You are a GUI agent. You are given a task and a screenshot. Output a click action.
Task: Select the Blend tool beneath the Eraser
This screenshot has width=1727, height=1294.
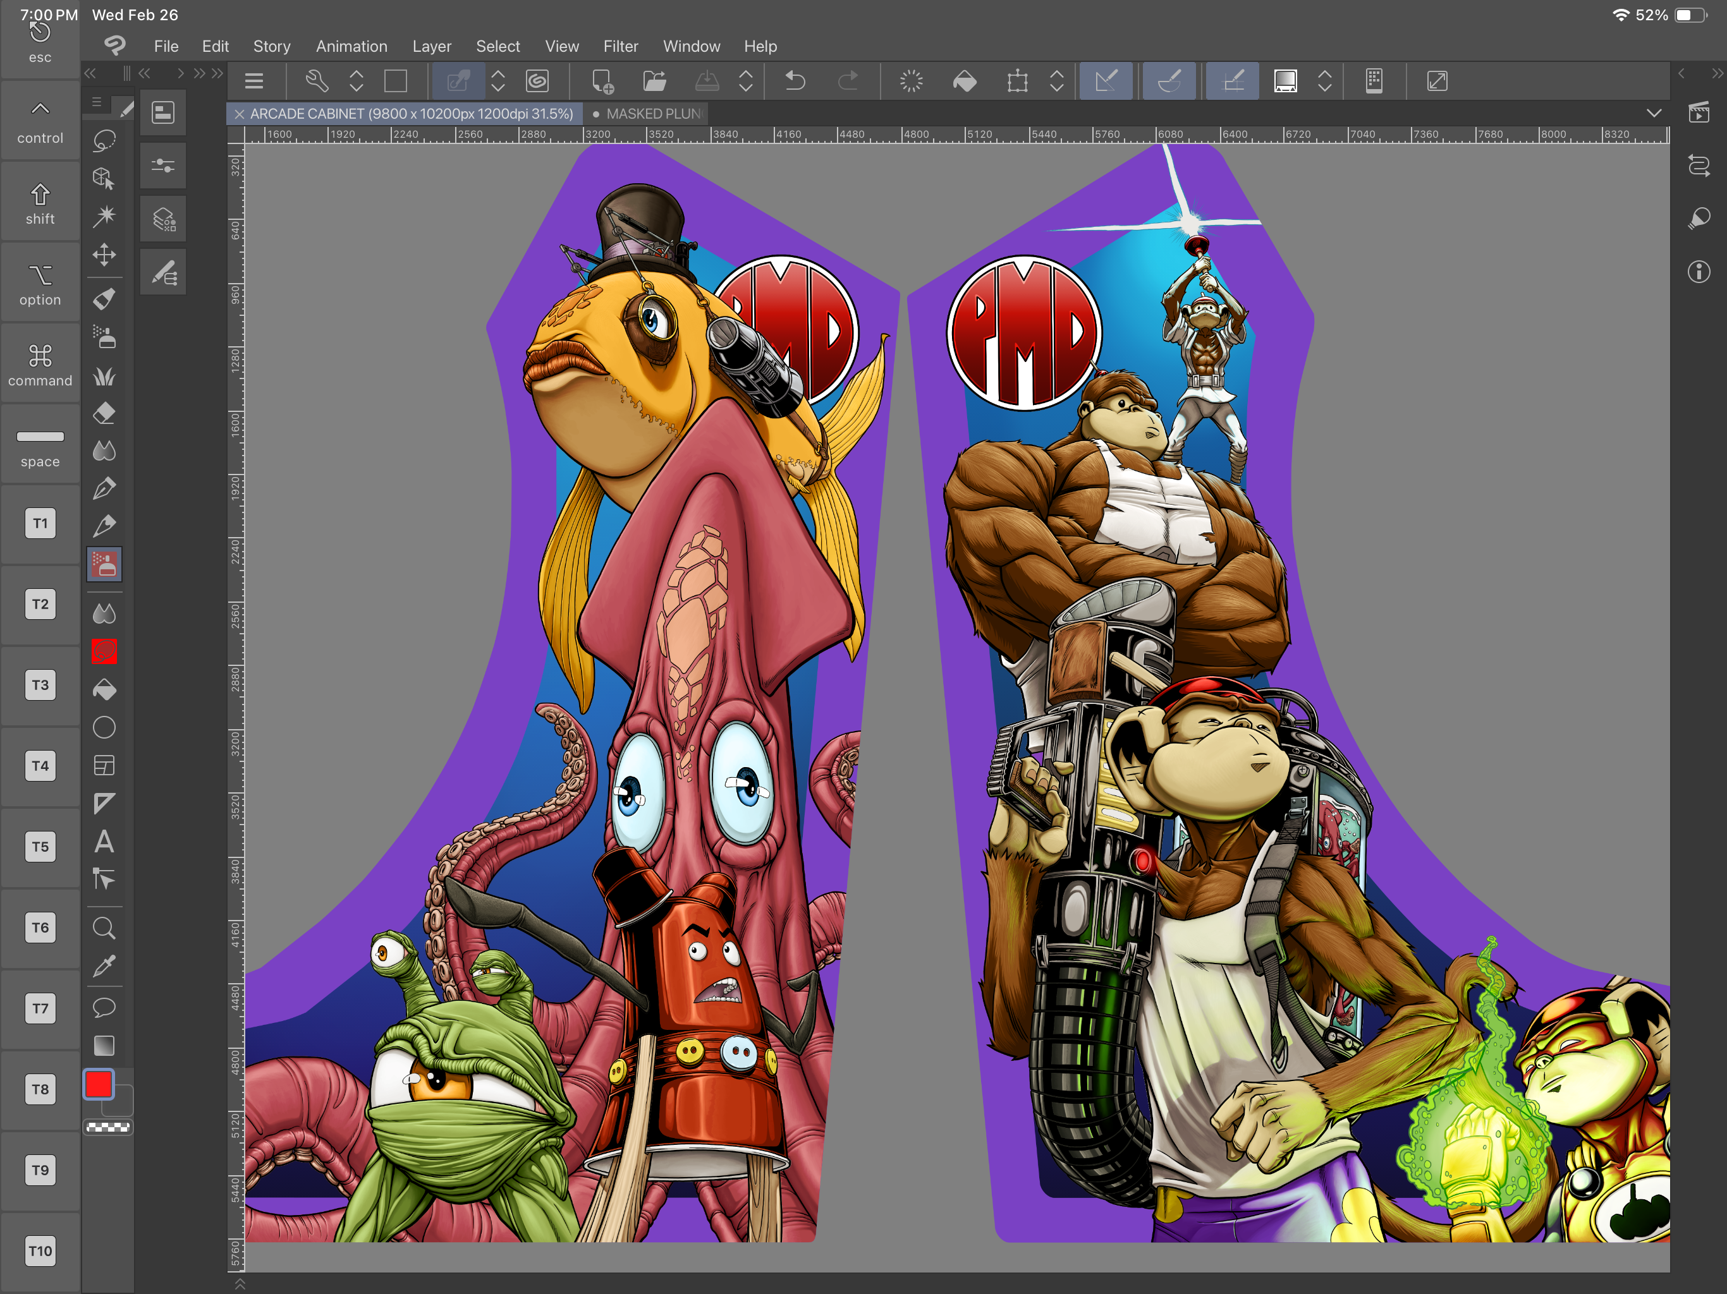coord(104,450)
